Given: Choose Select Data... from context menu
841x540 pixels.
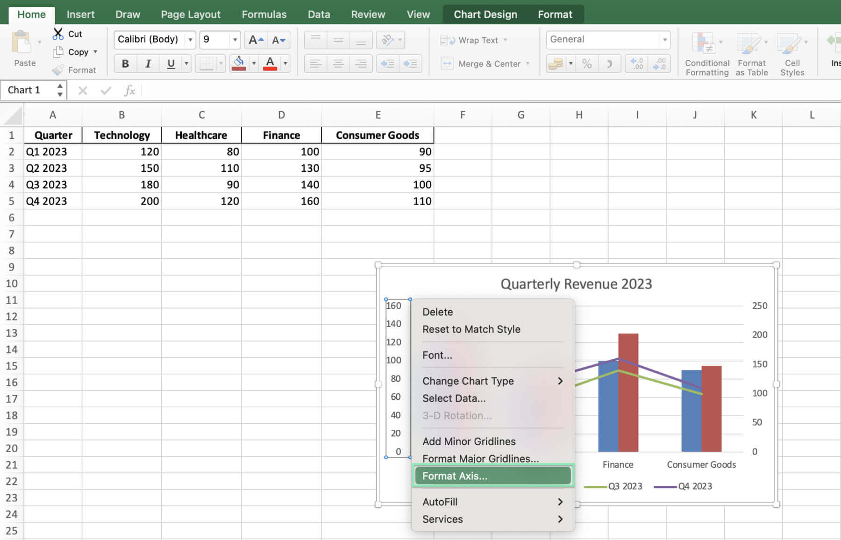Looking at the screenshot, I should (493, 398).
